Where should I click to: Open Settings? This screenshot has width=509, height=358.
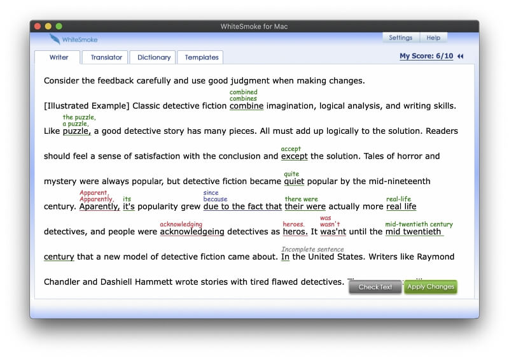(x=401, y=38)
